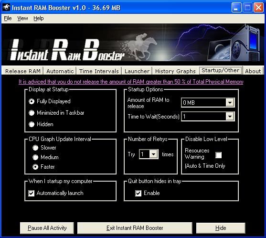Viewport: 266px width, 238px height.
Task: Close the Instant RAM Booster window
Action: pos(258,8)
